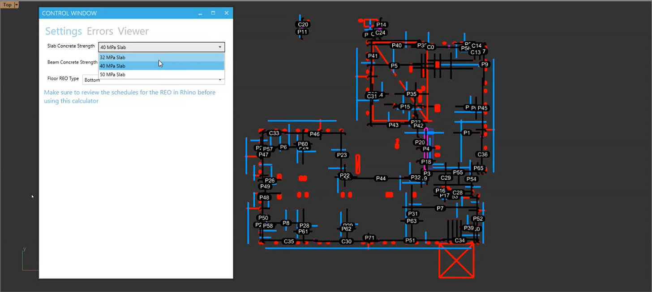The width and height of the screenshot is (652, 292).
Task: Choose the 40 MPa Slab list option
Action: [x=162, y=66]
